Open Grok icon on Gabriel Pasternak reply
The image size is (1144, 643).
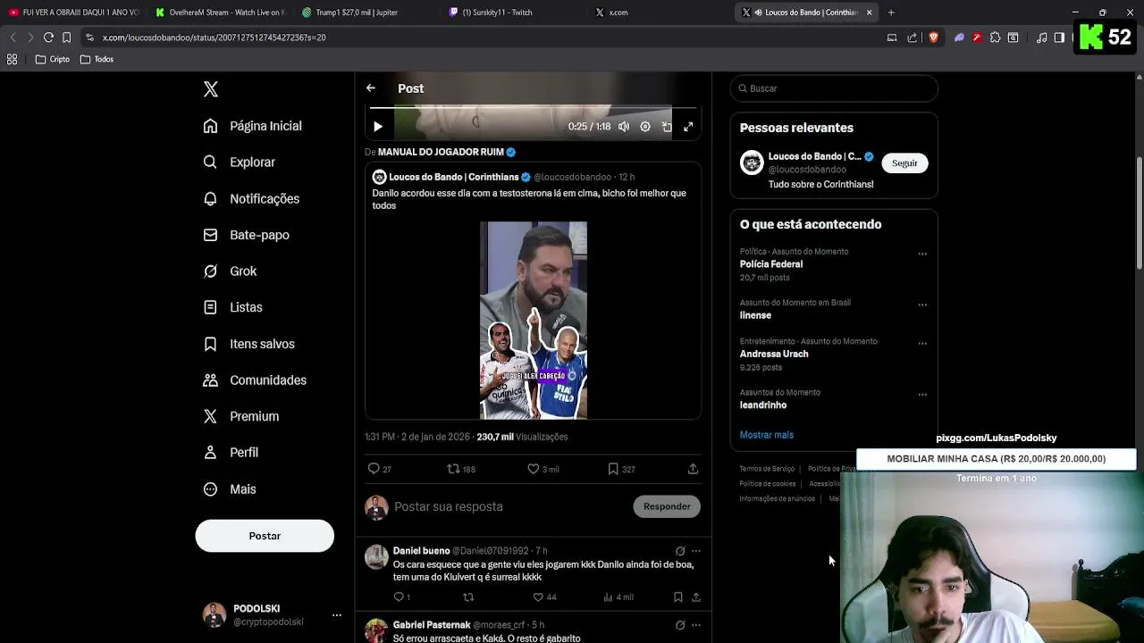(x=680, y=625)
